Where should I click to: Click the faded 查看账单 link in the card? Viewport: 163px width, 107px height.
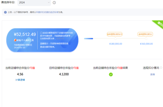pyautogui.click(x=60, y=39)
